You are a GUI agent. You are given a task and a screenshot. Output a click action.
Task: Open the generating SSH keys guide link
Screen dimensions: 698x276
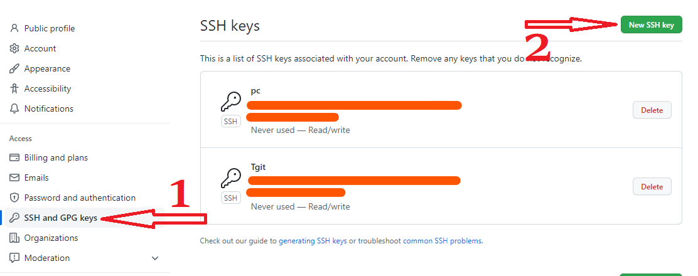(x=313, y=241)
